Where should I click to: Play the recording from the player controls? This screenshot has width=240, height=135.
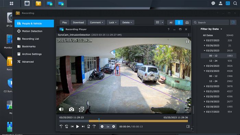click(x=77, y=126)
